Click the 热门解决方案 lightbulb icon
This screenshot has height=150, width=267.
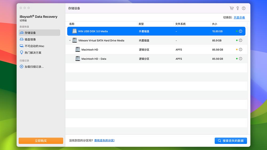[21, 52]
